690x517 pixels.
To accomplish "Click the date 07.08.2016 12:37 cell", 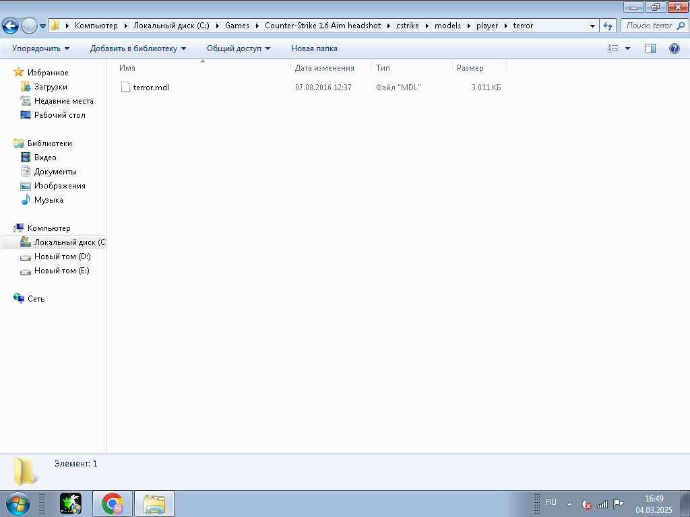I will tap(323, 88).
